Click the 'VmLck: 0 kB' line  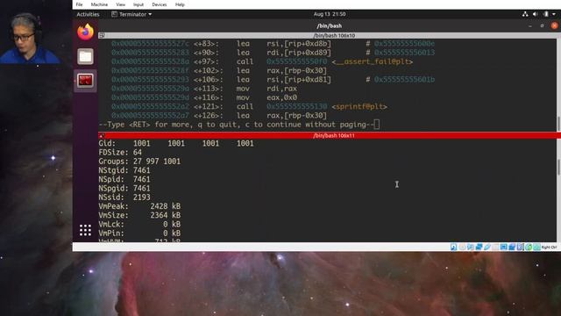139,224
